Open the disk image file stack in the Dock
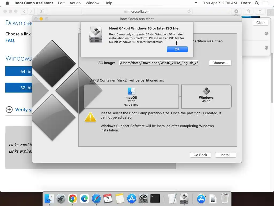The height and width of the screenshot is (206, 274). click(213, 199)
